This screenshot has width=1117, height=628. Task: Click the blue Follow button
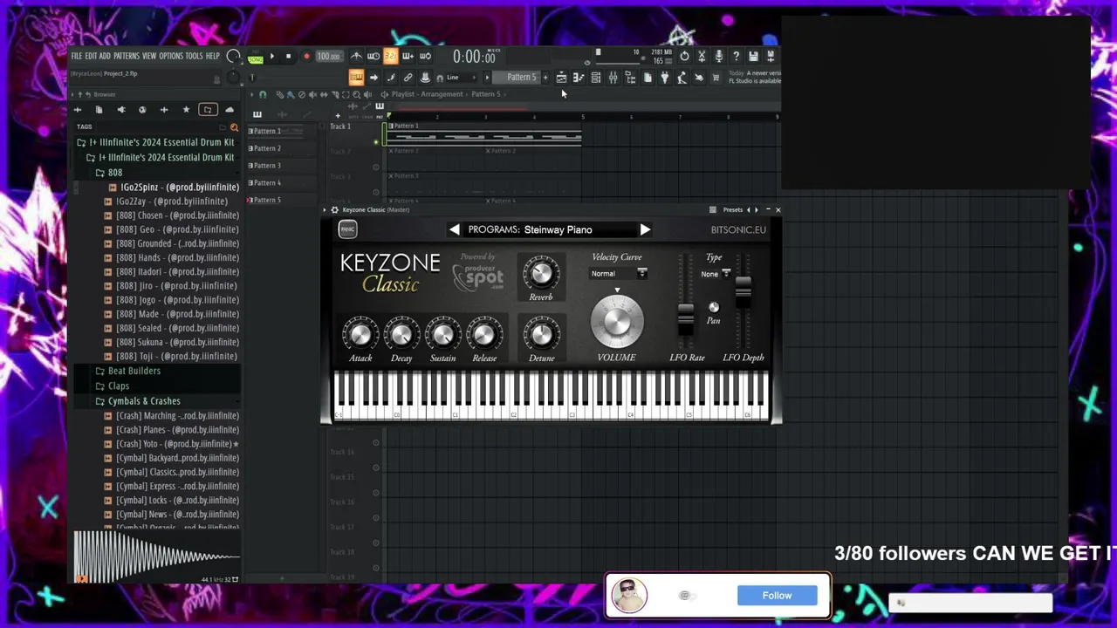777,596
